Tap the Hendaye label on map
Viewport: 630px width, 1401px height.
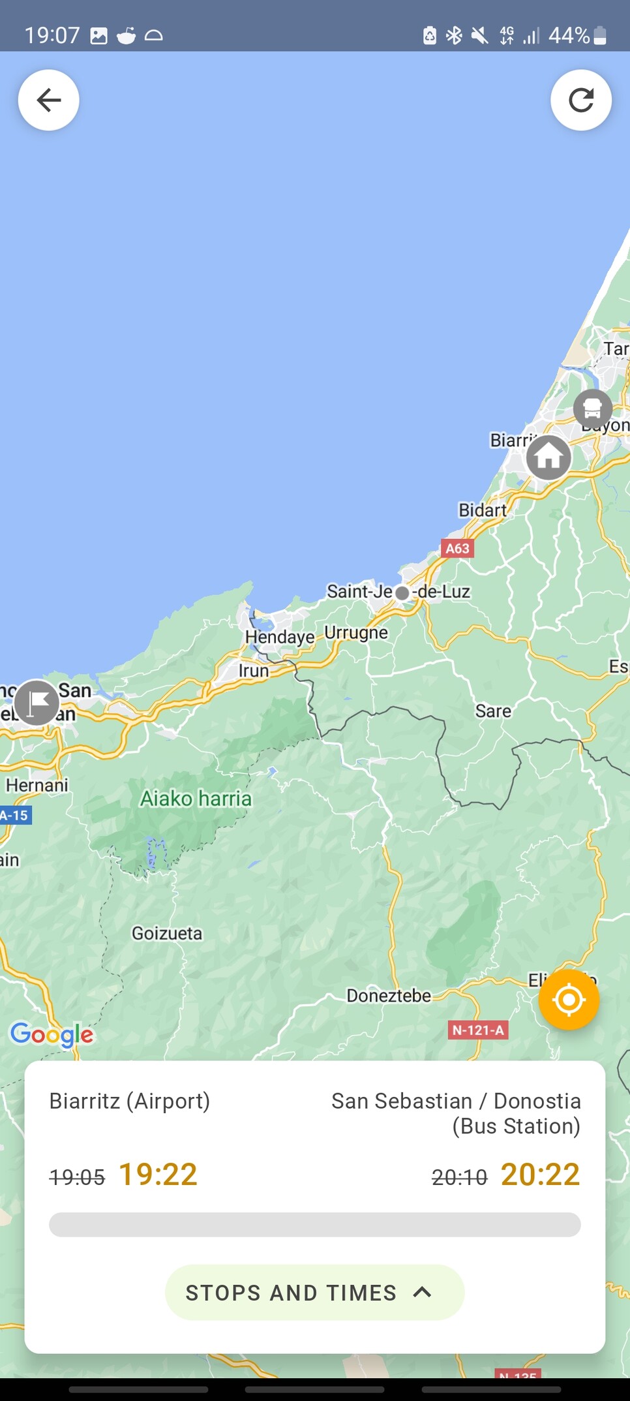pyautogui.click(x=280, y=636)
